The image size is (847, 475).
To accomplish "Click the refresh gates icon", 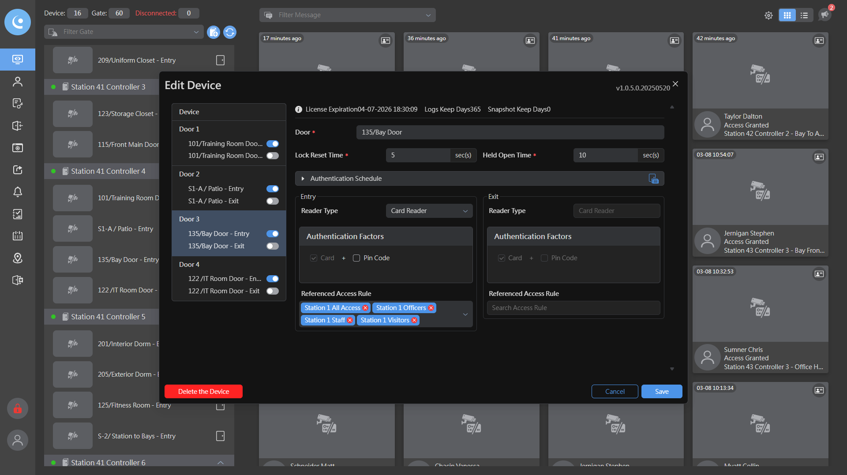I will [x=230, y=32].
